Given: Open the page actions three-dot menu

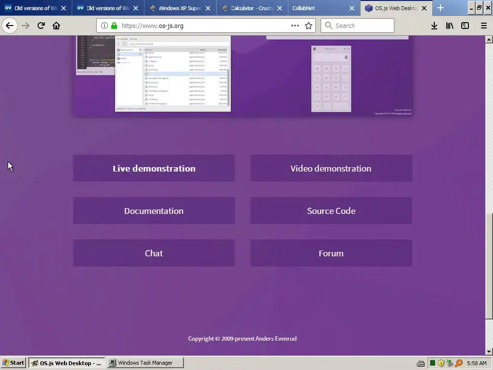Looking at the screenshot, I should (295, 26).
